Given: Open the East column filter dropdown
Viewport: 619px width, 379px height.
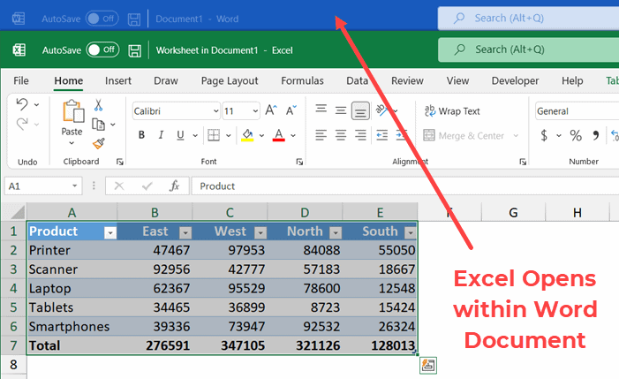Looking at the screenshot, I should coord(186,231).
